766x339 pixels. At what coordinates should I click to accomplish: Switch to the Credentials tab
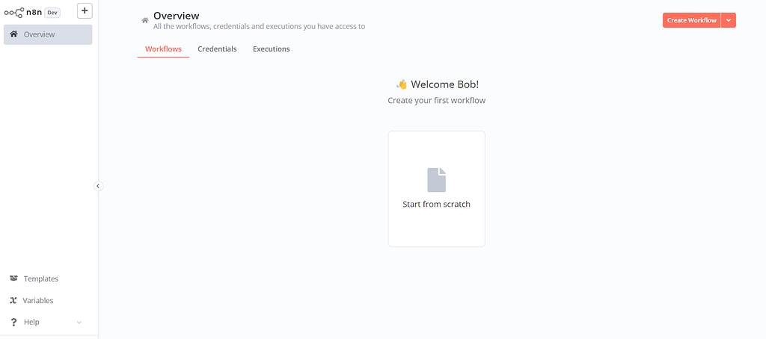217,49
